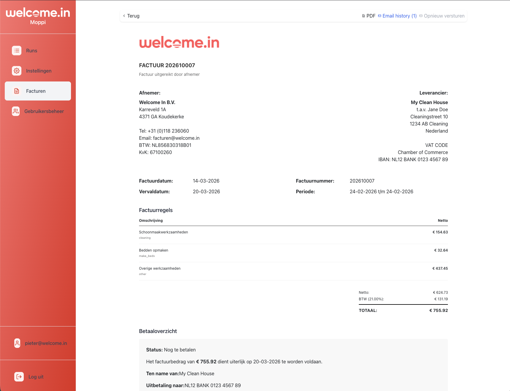
Task: Click the back chevron beside Terug
Action: [124, 15]
